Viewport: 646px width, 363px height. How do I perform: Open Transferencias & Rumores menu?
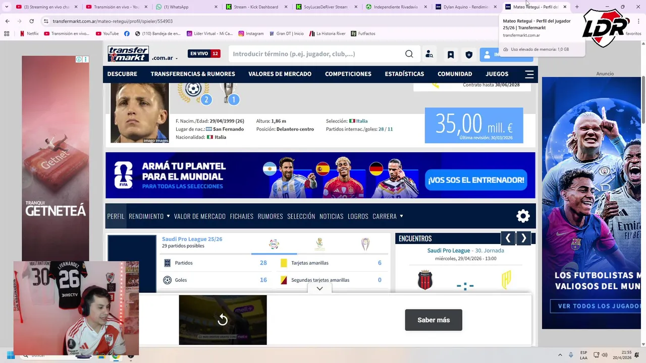pos(193,74)
